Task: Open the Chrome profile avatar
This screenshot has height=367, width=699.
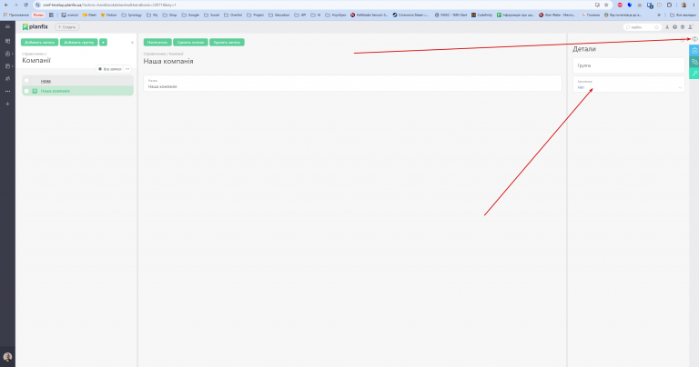Action: [x=684, y=5]
